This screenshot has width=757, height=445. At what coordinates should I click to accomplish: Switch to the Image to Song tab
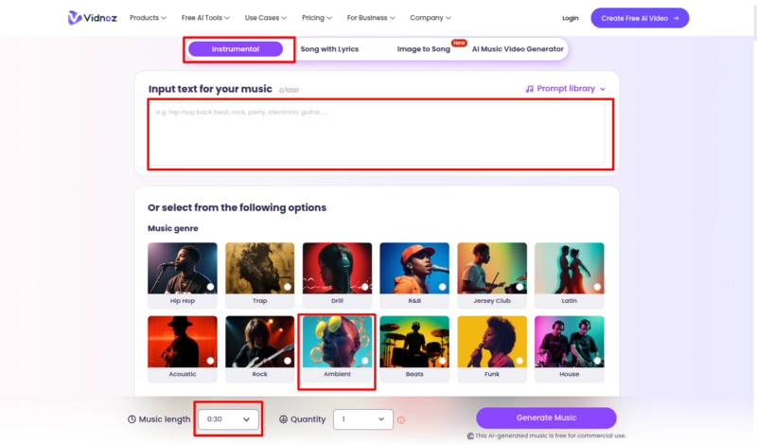pyautogui.click(x=423, y=49)
